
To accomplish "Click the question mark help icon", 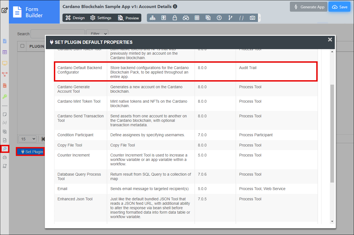I will click(x=219, y=18).
